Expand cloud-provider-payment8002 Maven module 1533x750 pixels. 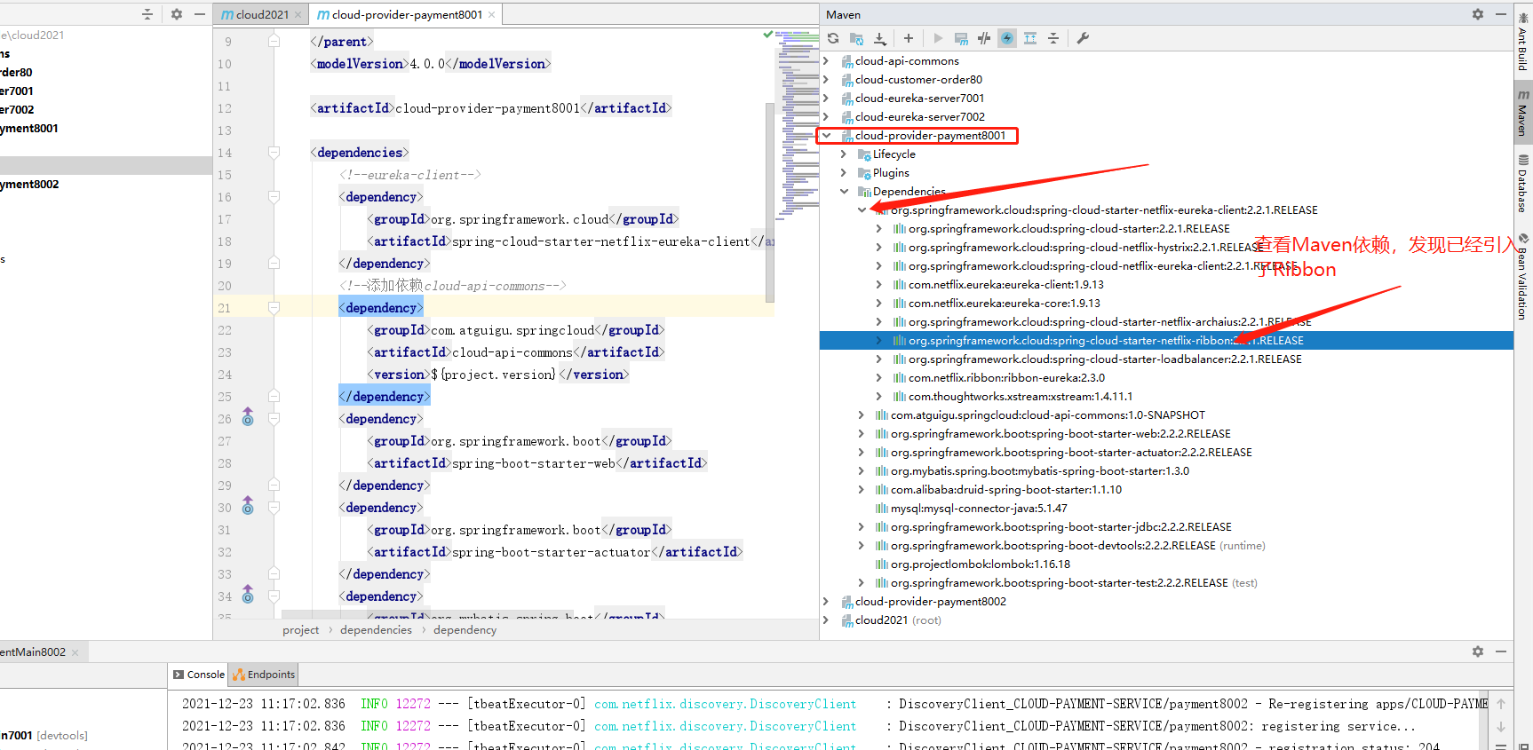point(826,602)
